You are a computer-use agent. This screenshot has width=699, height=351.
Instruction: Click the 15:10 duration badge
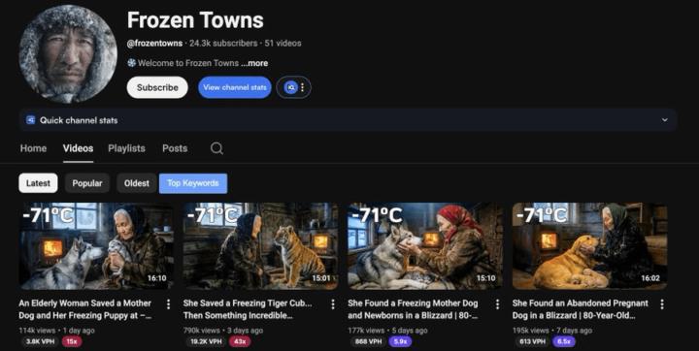486,278
